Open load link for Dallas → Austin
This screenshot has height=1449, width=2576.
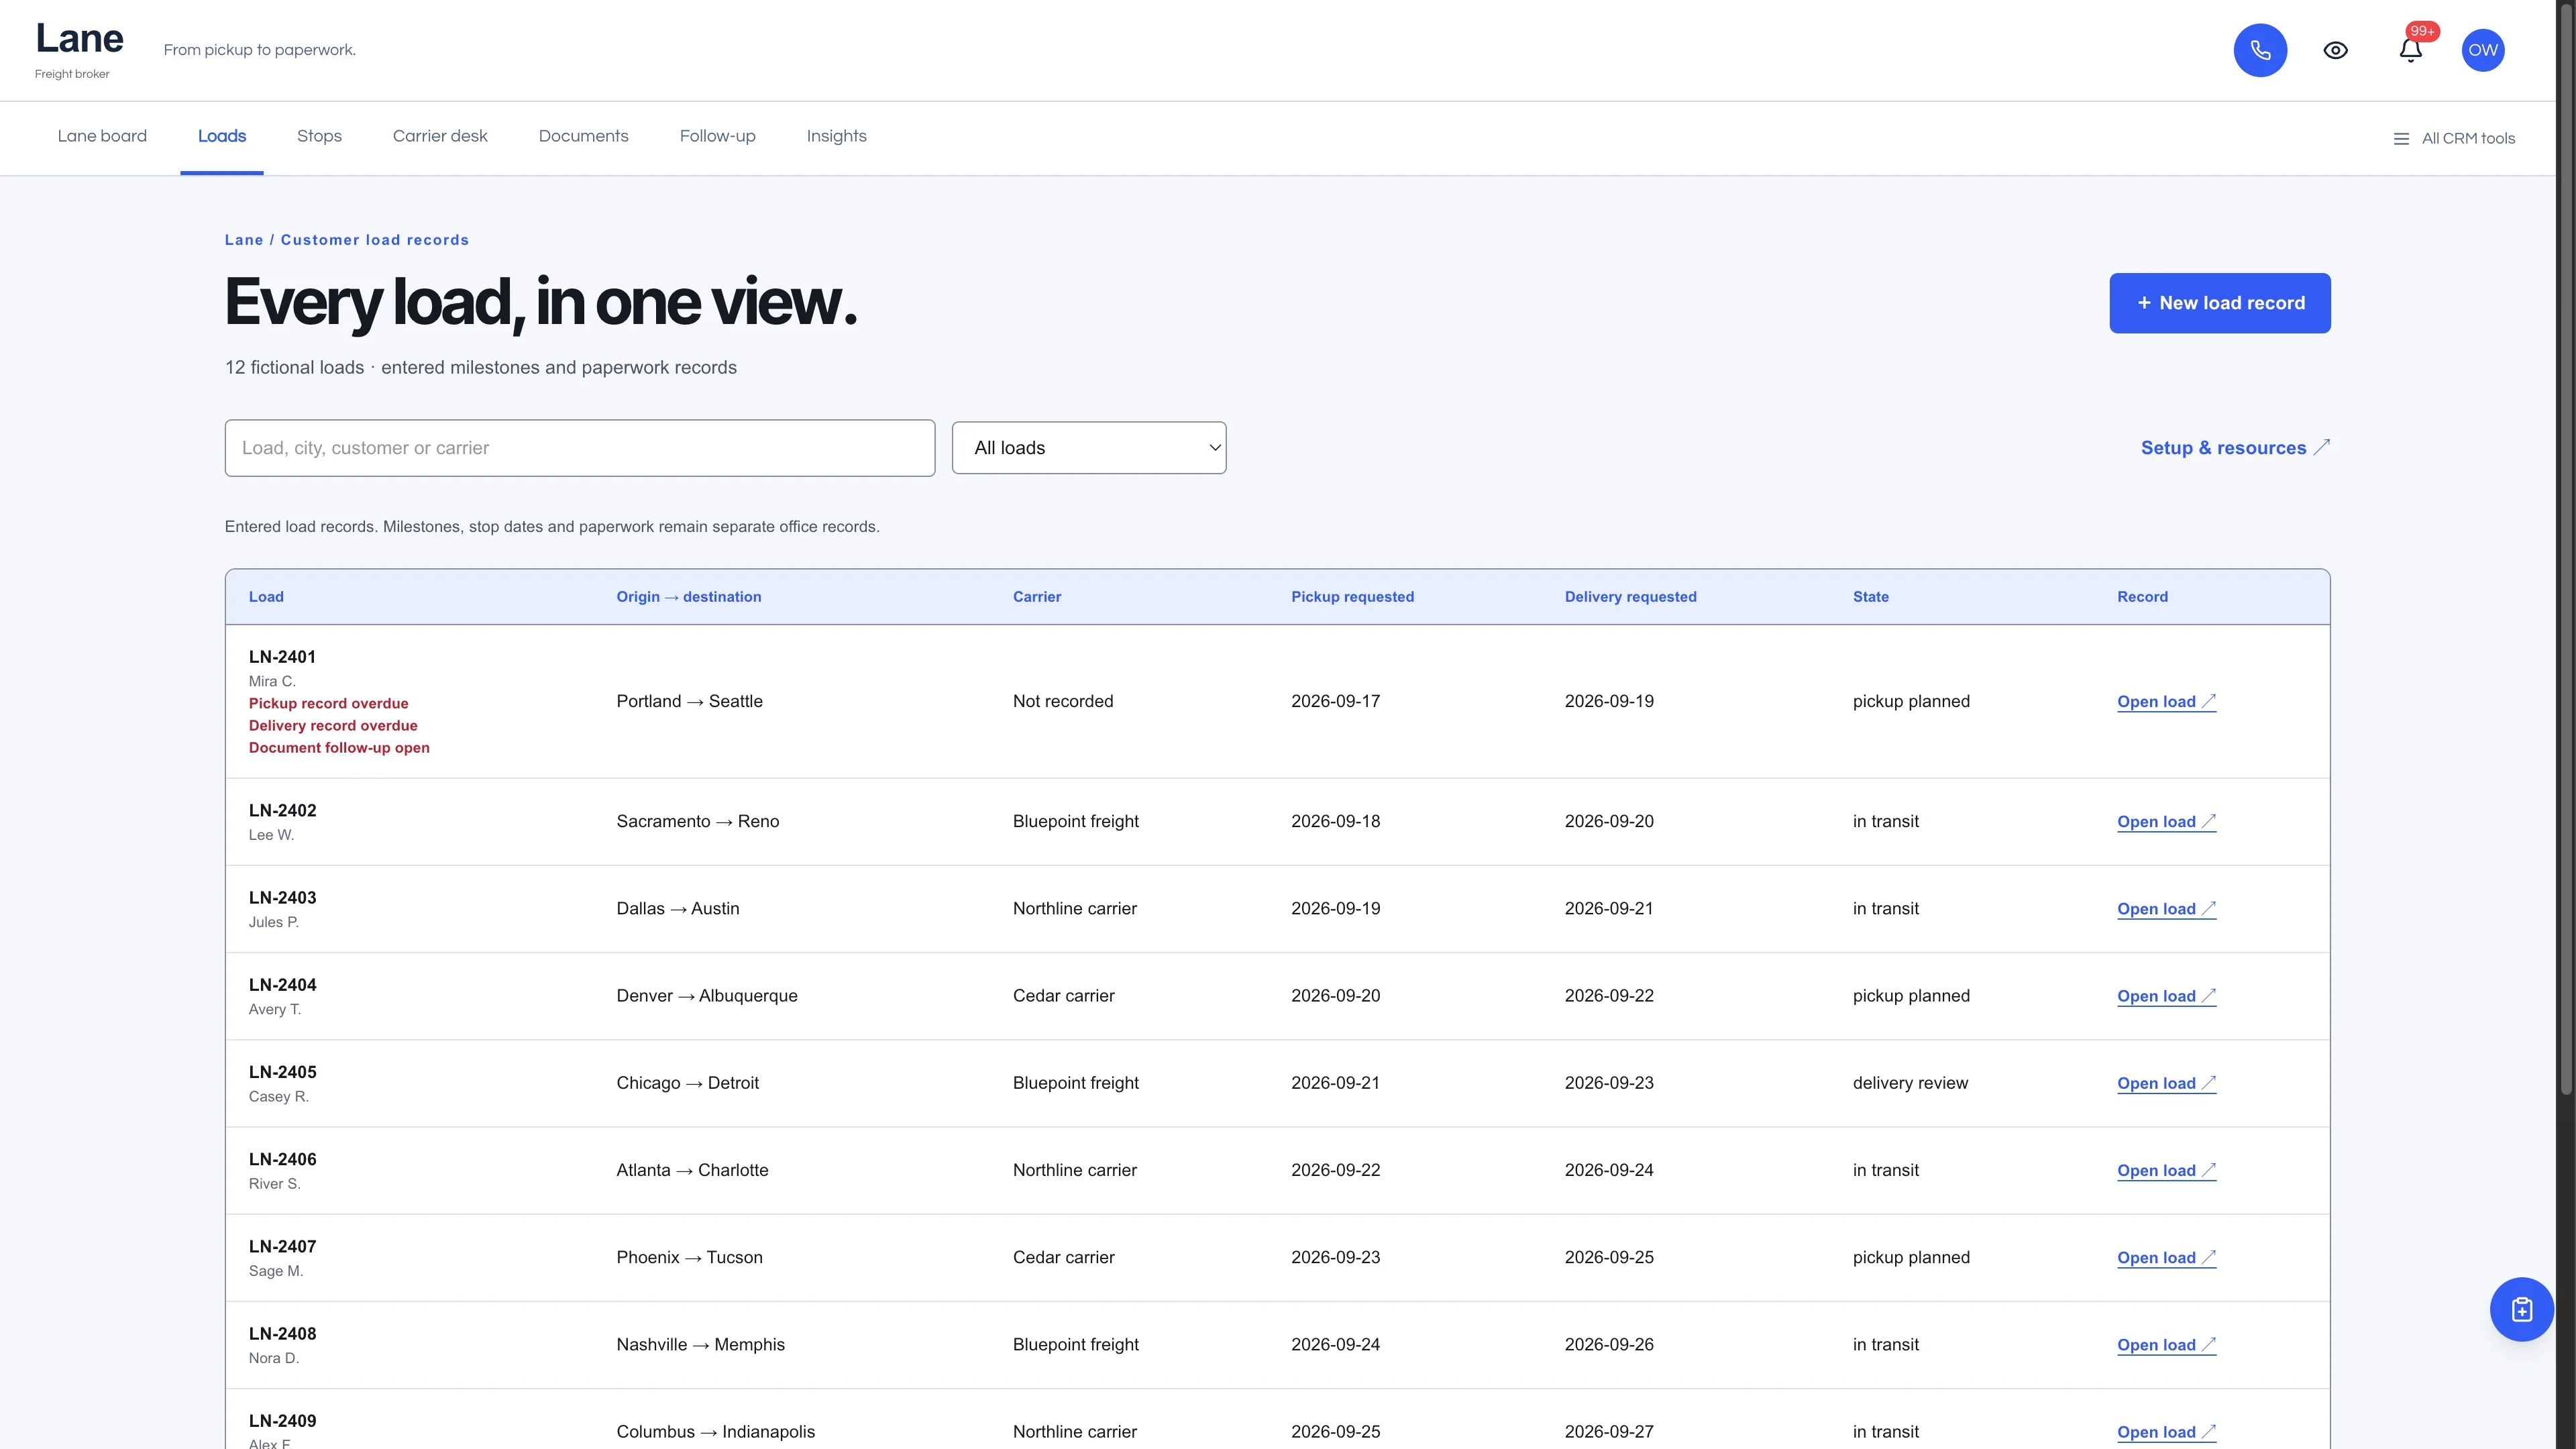point(2166,909)
